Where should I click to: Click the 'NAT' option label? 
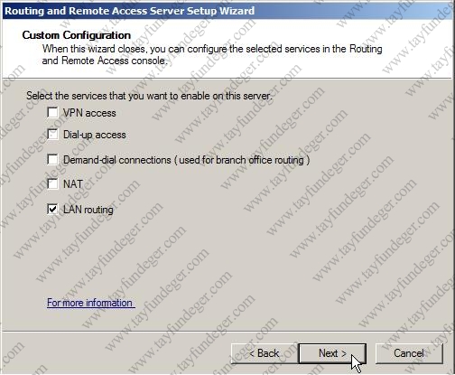tap(73, 183)
